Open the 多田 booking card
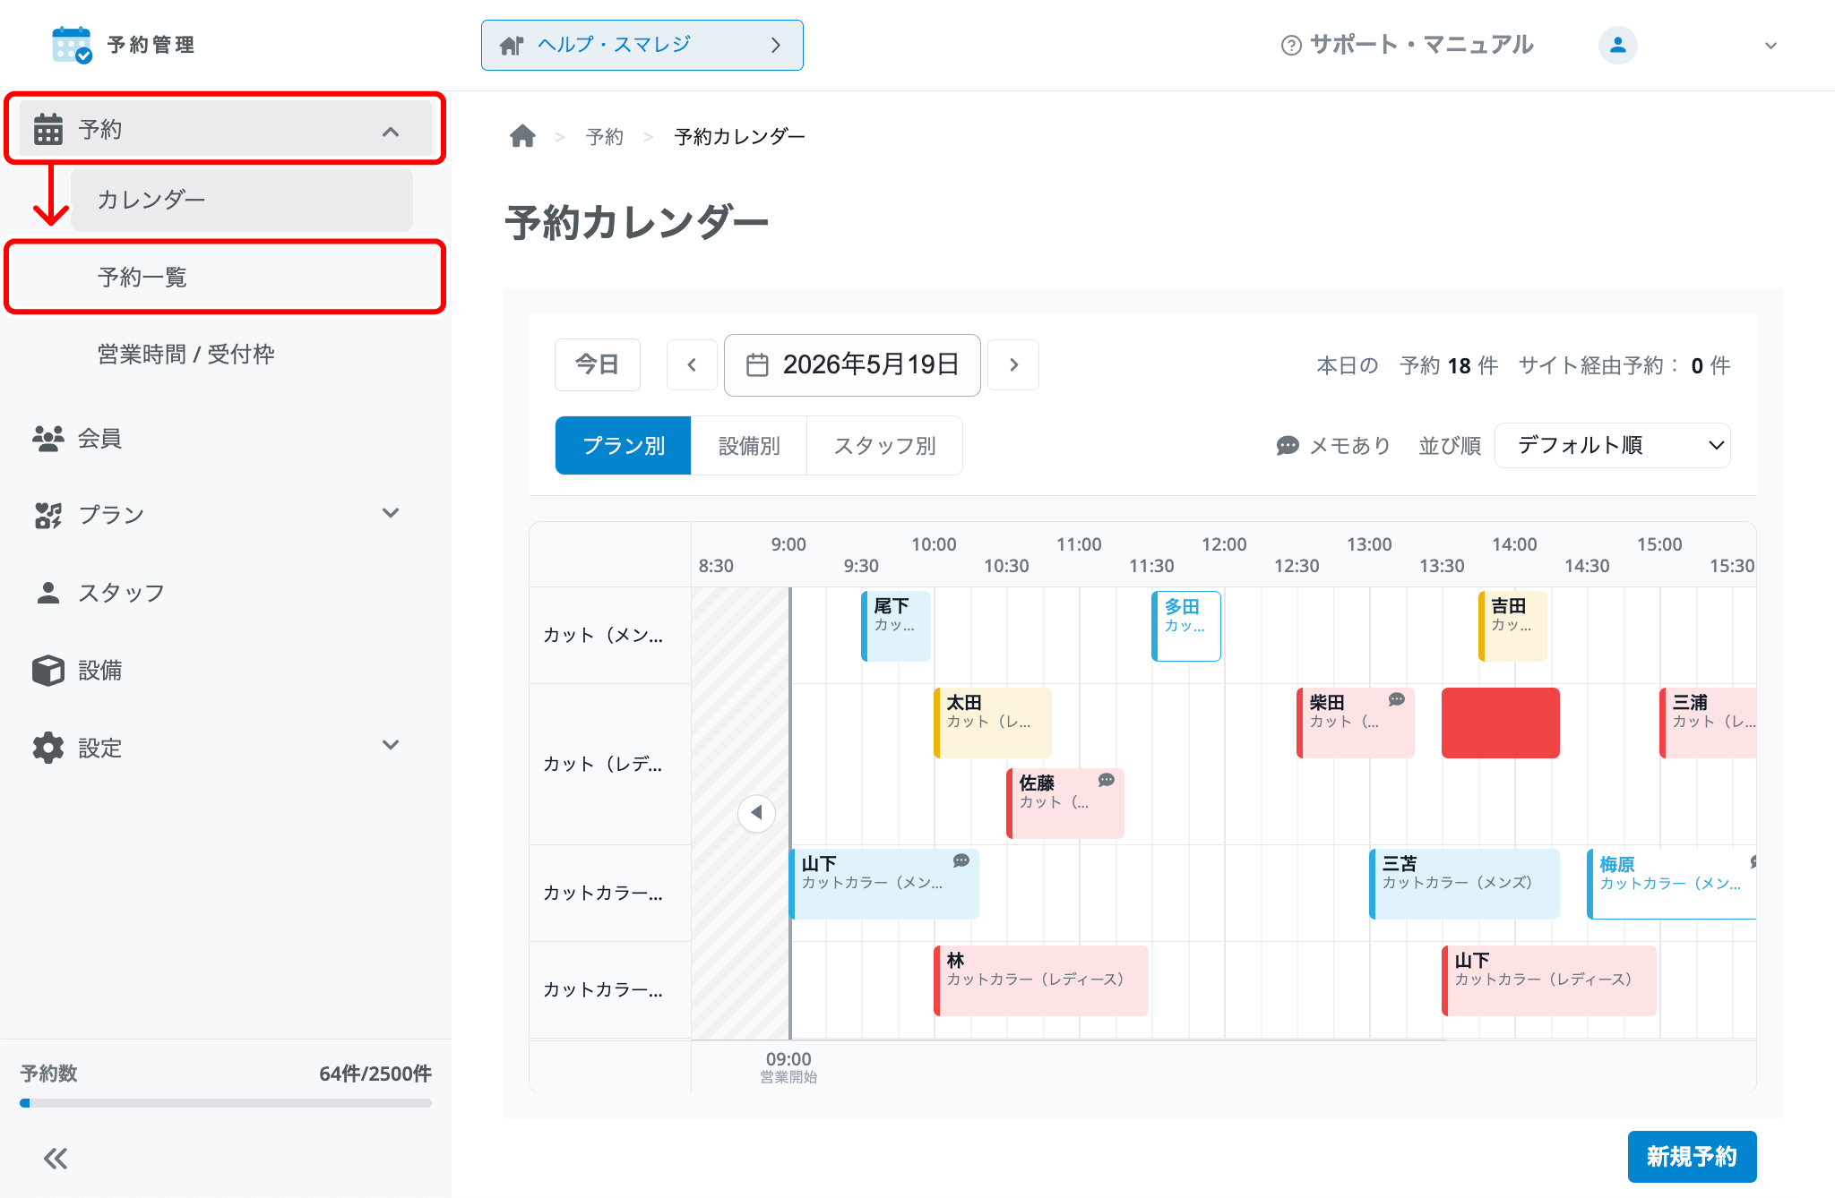Image resolution: width=1835 pixels, height=1198 pixels. [x=1186, y=626]
